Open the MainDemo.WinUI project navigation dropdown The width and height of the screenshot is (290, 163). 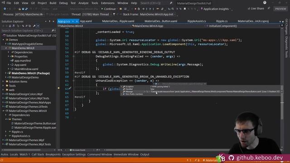tap(94, 26)
